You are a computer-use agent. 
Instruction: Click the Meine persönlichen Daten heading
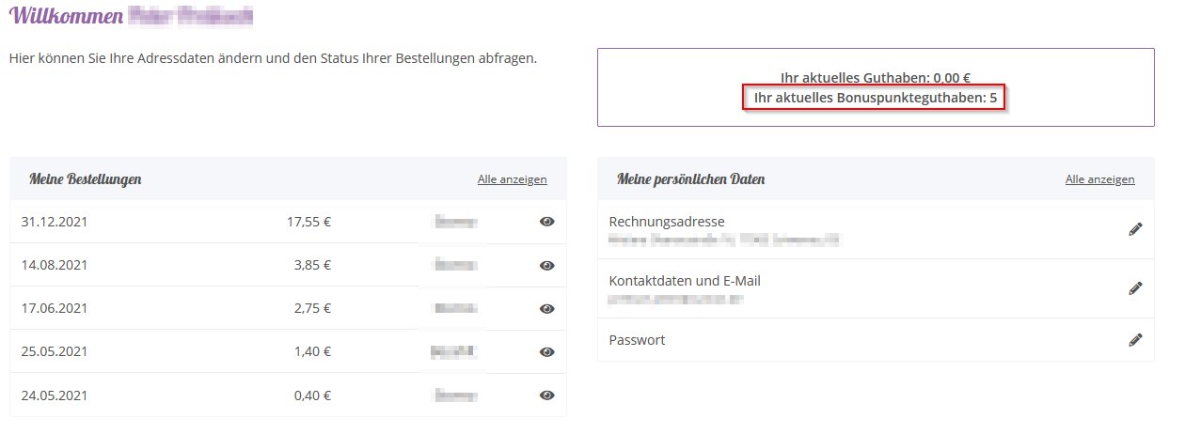691,178
